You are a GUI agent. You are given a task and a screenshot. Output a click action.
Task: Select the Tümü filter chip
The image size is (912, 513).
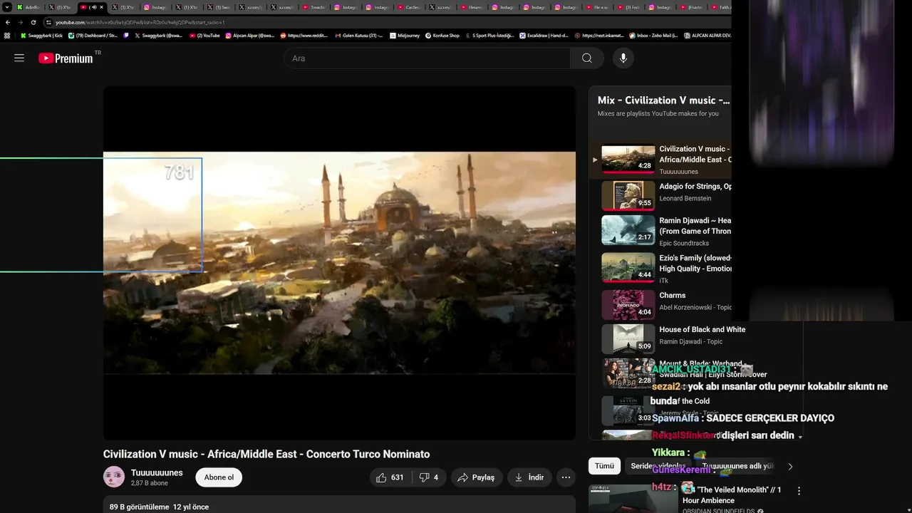point(604,466)
